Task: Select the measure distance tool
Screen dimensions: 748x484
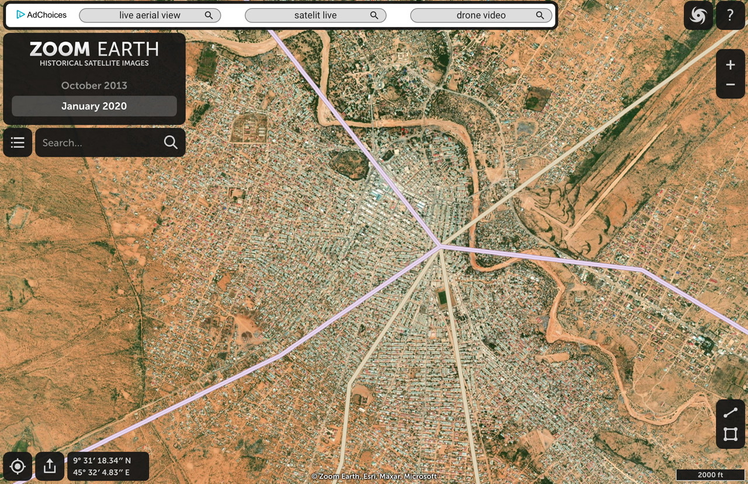Action: coord(730,413)
